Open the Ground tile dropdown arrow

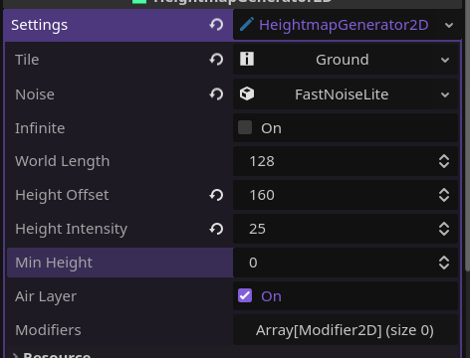(445, 60)
